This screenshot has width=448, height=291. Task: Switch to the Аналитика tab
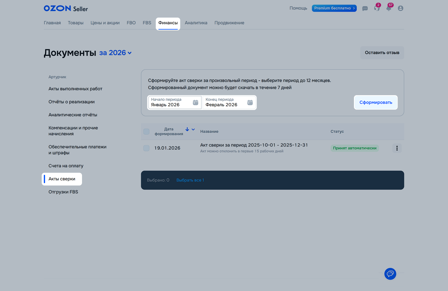(196, 23)
